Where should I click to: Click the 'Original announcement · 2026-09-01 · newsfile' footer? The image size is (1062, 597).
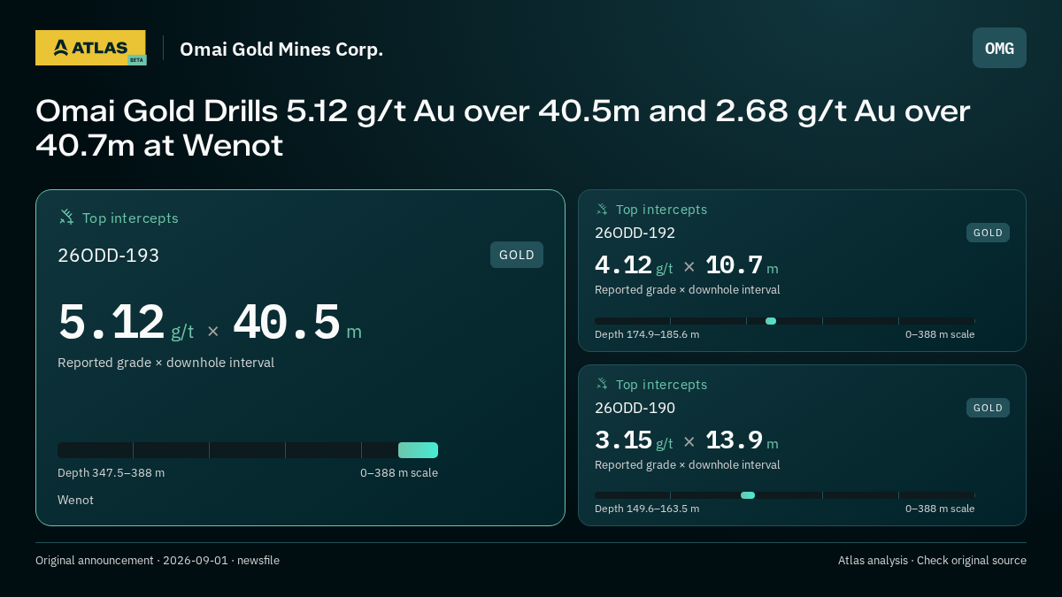click(158, 560)
